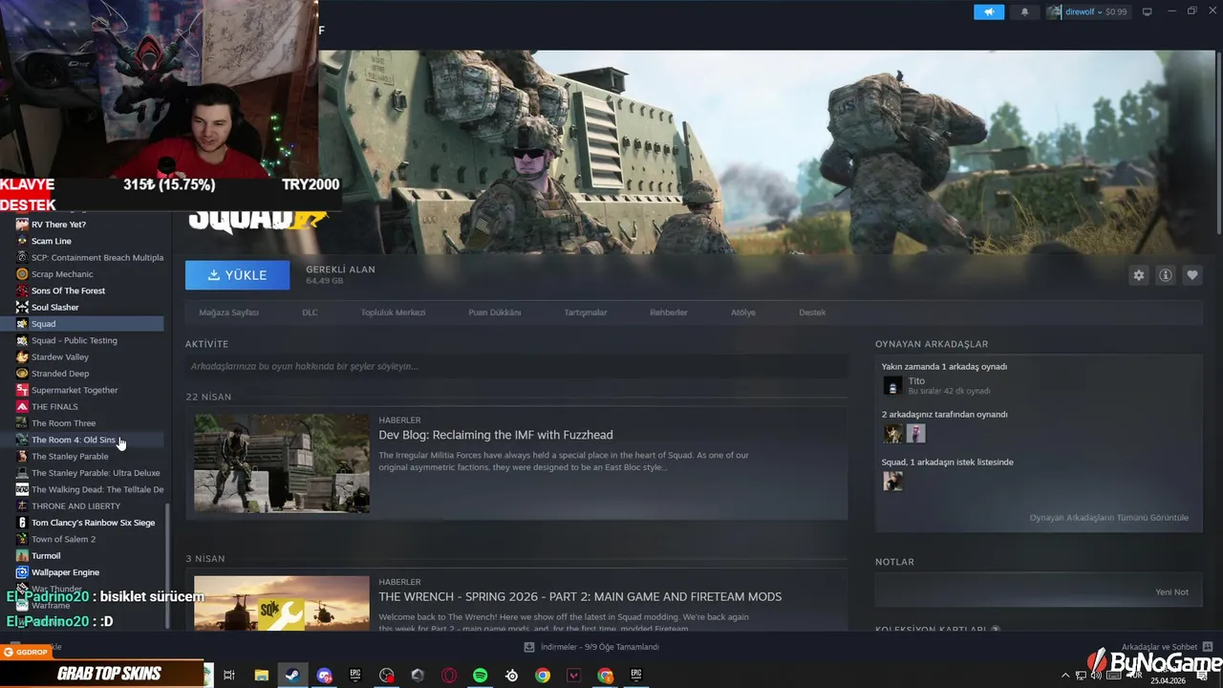The width and height of the screenshot is (1223, 688).
Task: Select Stranded Deep in library
Action: point(59,374)
